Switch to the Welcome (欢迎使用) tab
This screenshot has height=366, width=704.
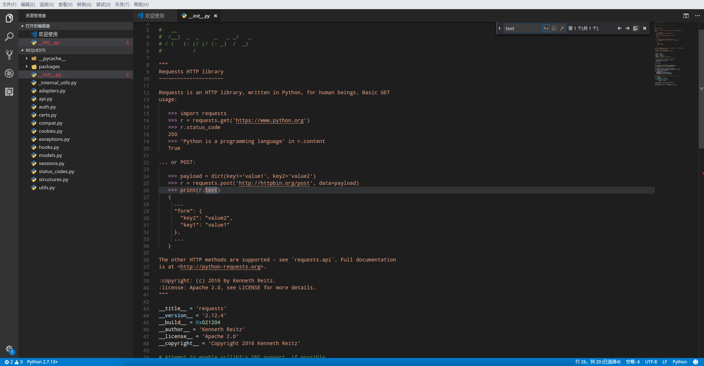click(x=155, y=16)
